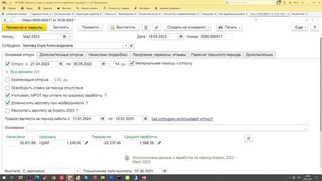Open calendar for work period end 10.01.2025

coord(145,119)
